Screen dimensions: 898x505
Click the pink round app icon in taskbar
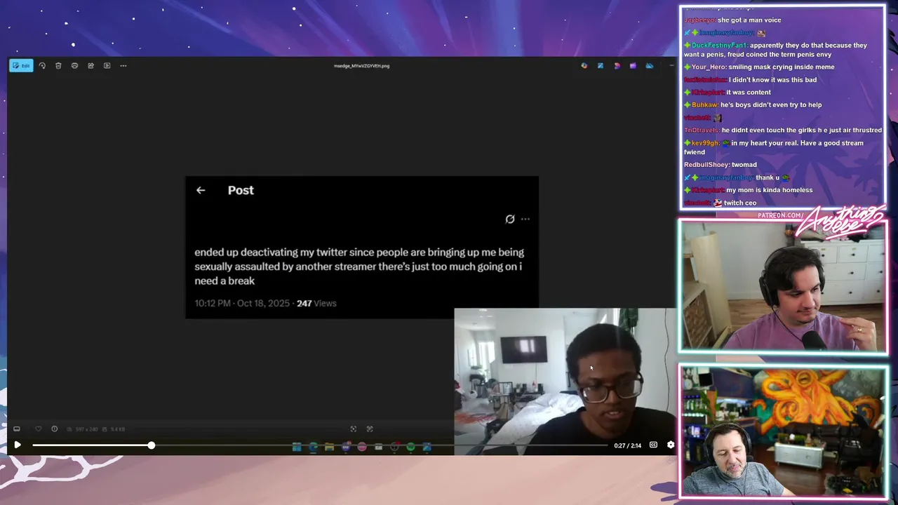pyautogui.click(x=362, y=447)
